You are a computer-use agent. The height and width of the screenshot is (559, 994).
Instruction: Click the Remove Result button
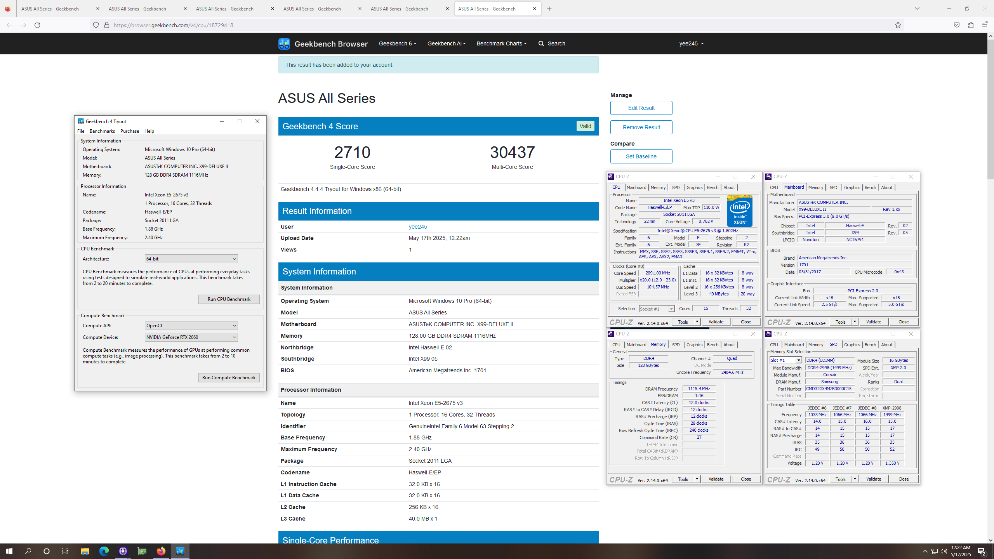click(x=641, y=127)
